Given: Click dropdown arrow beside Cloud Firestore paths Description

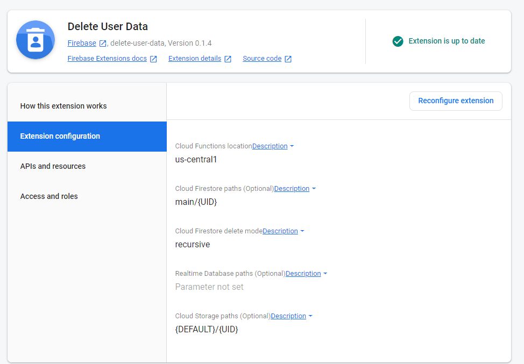Looking at the screenshot, I should (x=314, y=189).
